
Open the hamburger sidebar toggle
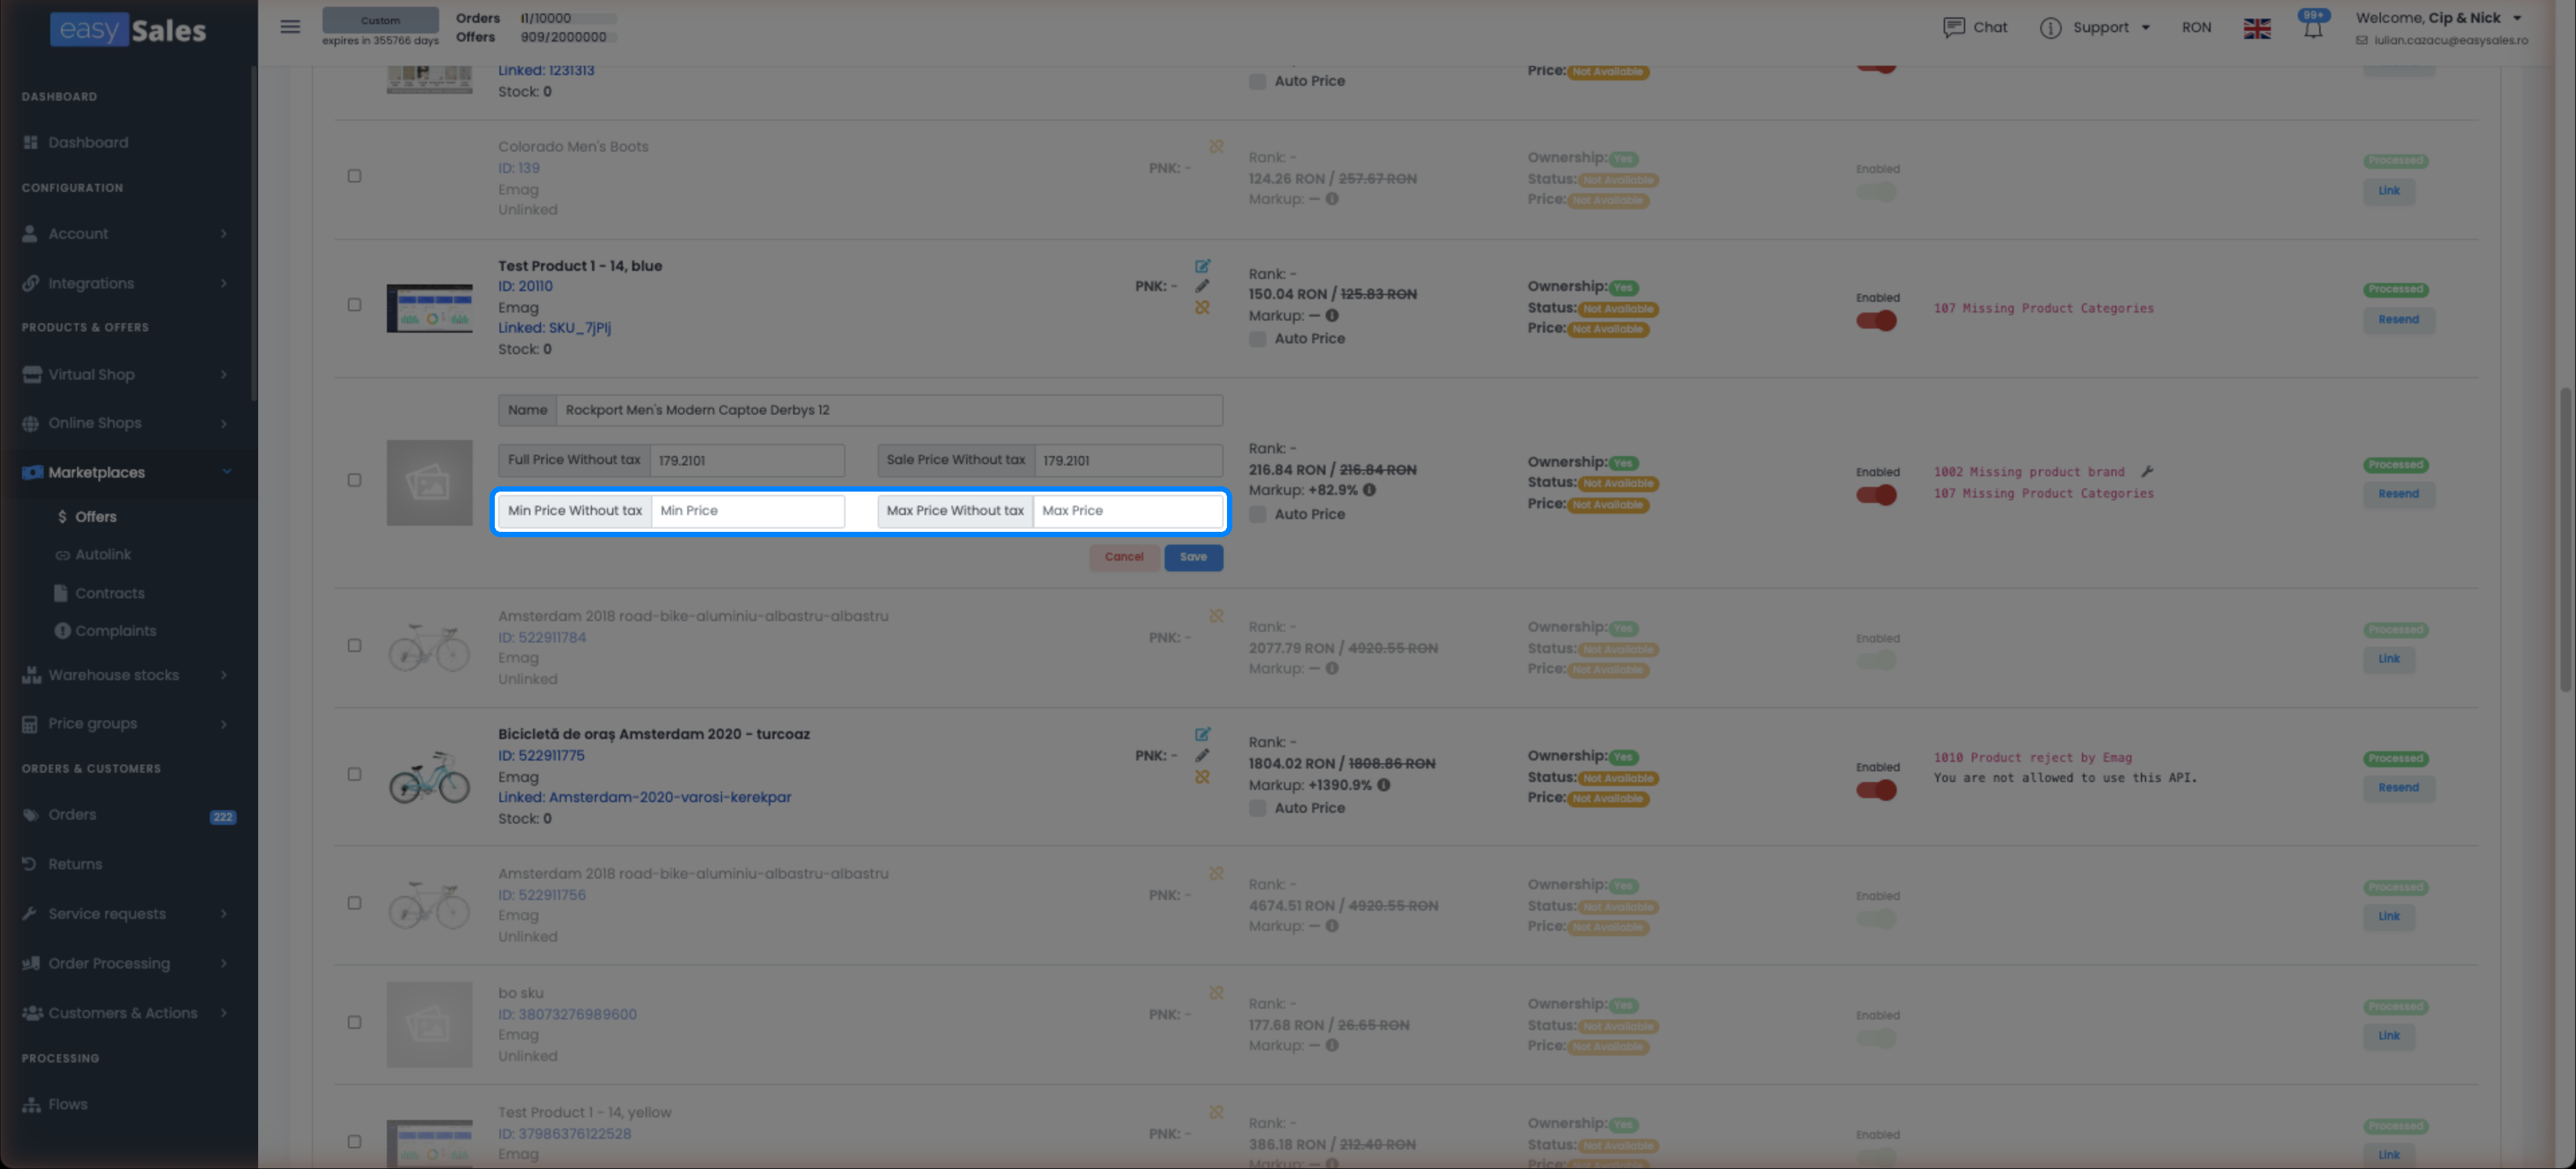(290, 27)
